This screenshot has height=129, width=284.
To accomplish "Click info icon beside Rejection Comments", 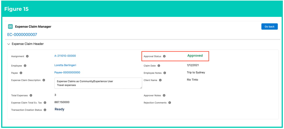I will [x=170, y=103].
